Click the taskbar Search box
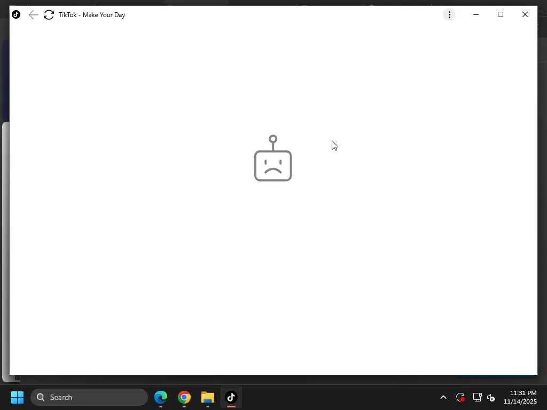This screenshot has width=547, height=410. [x=89, y=397]
